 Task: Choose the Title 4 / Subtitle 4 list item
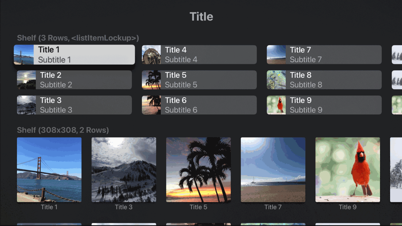(x=199, y=55)
